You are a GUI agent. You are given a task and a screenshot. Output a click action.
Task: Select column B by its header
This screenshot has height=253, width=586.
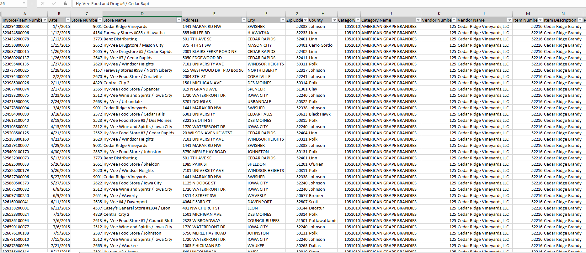coord(59,14)
